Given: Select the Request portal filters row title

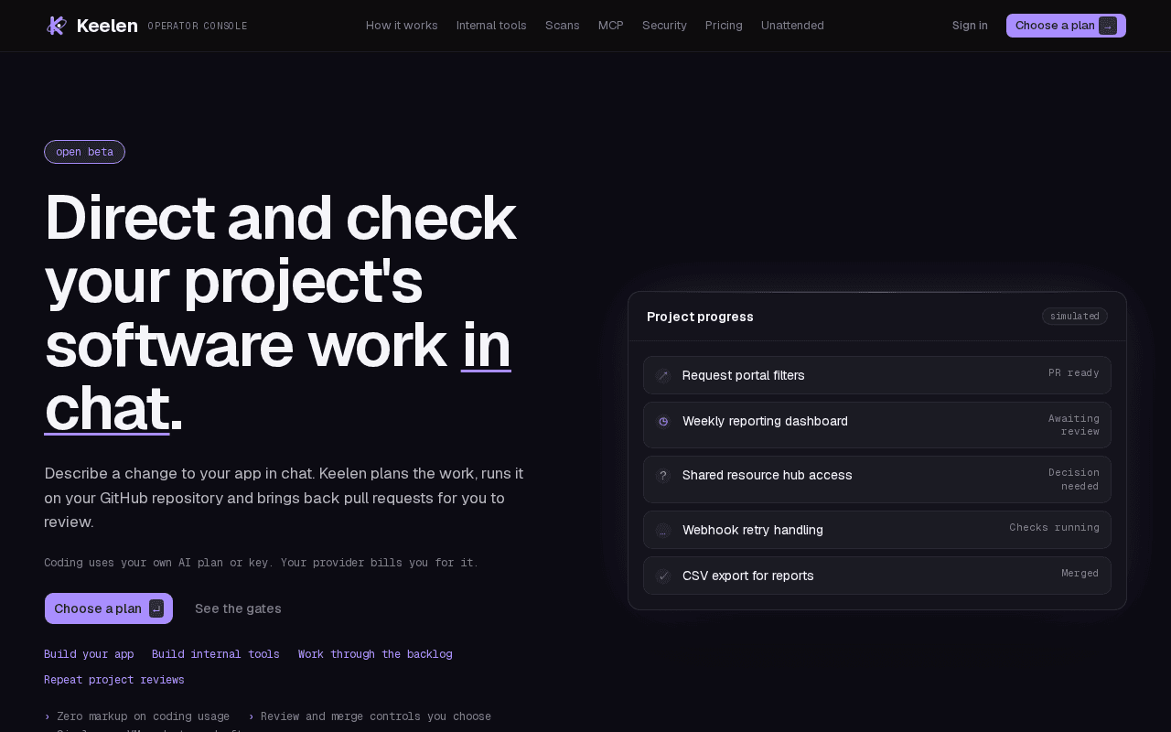Looking at the screenshot, I should tap(744, 375).
